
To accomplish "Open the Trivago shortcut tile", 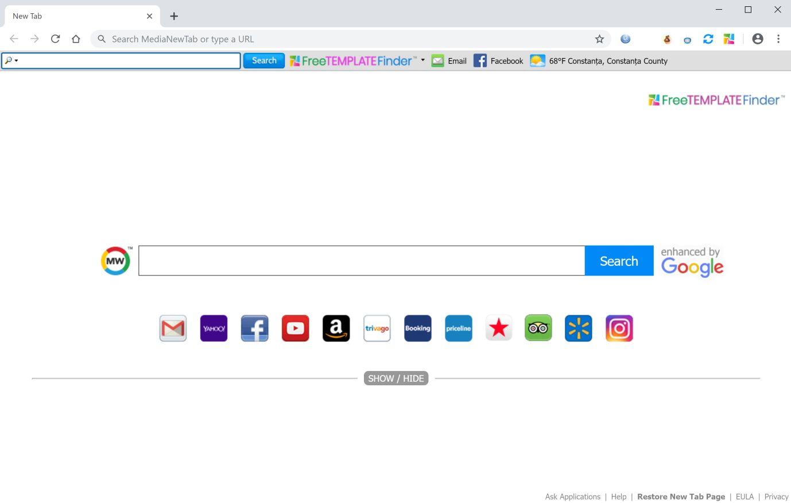I will point(377,328).
